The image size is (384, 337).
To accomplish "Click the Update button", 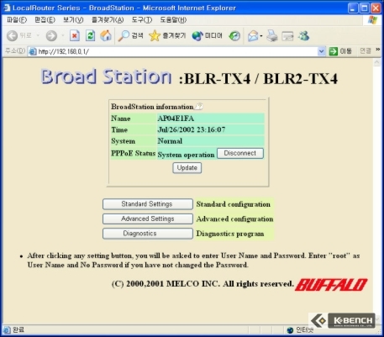I will [x=187, y=168].
